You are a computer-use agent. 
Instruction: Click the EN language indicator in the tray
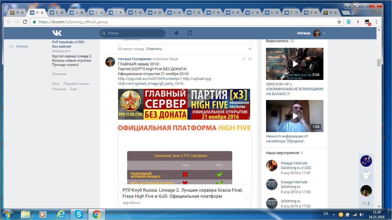[x=326, y=214]
